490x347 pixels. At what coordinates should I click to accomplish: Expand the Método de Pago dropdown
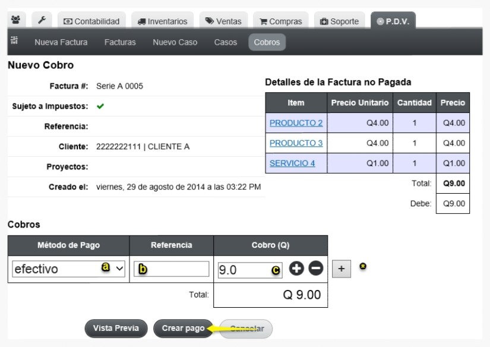[68, 269]
